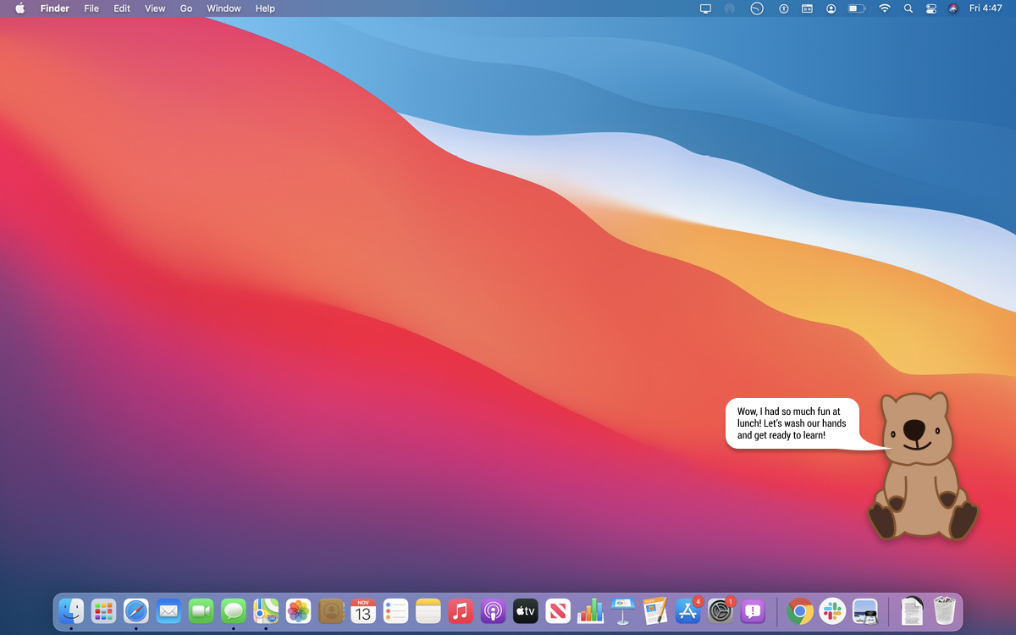Click the Wi-Fi status icon

[885, 8]
